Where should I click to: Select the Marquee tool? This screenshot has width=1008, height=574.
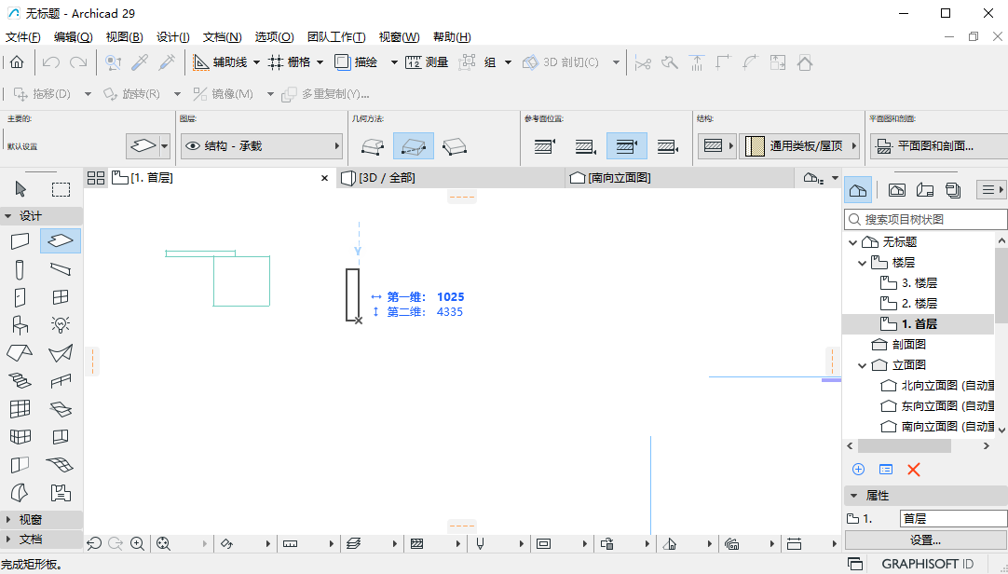click(x=61, y=190)
